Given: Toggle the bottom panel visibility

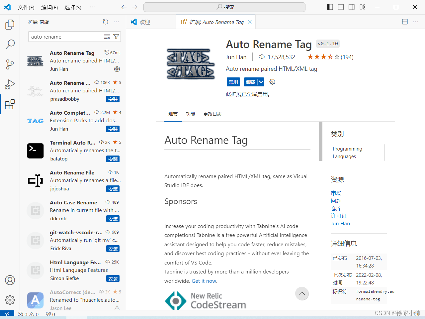Looking at the screenshot, I should click(341, 7).
